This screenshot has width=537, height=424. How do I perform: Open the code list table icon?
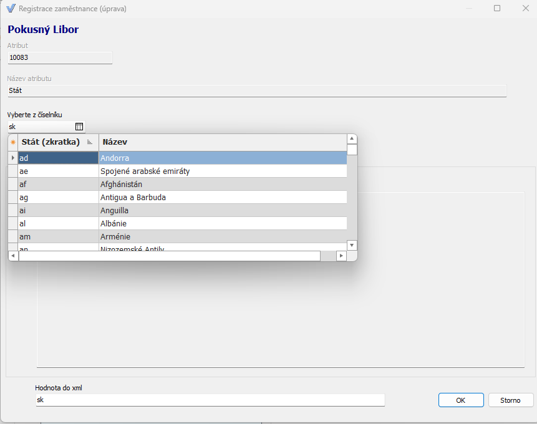click(79, 127)
